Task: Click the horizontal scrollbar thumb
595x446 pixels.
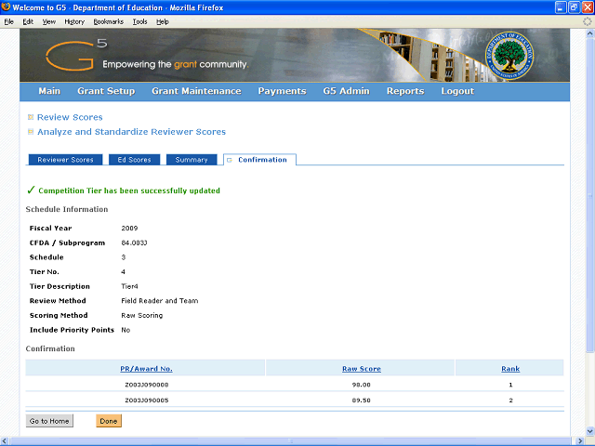Action: pos(291,441)
